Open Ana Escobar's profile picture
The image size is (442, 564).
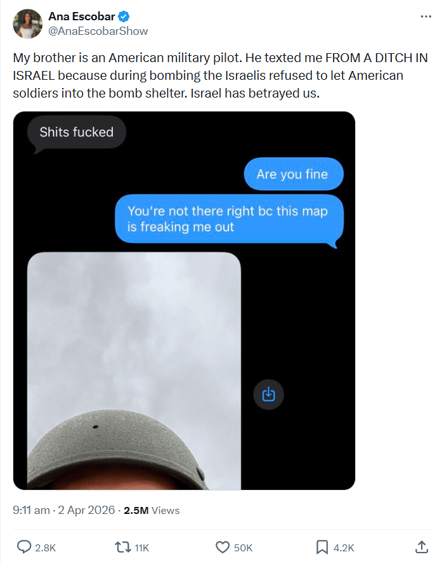28,24
